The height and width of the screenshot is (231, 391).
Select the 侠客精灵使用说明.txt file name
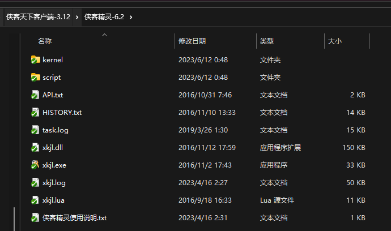74,217
